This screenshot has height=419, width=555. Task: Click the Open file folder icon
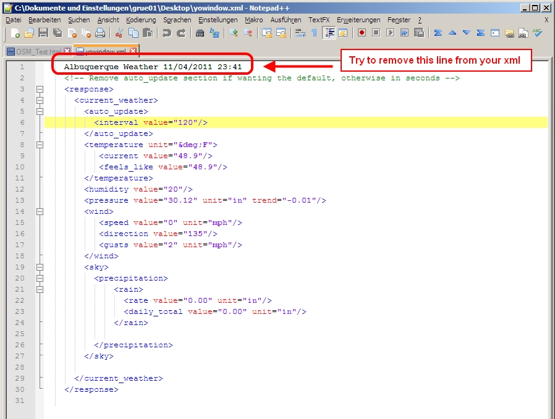pyautogui.click(x=28, y=33)
